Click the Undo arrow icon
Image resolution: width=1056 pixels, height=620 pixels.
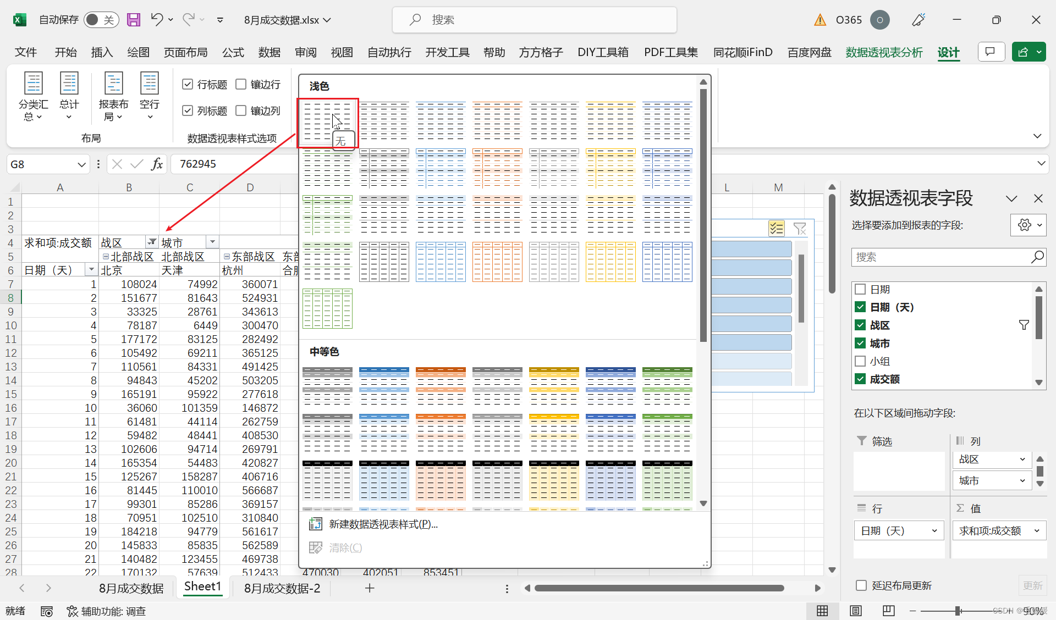point(157,20)
